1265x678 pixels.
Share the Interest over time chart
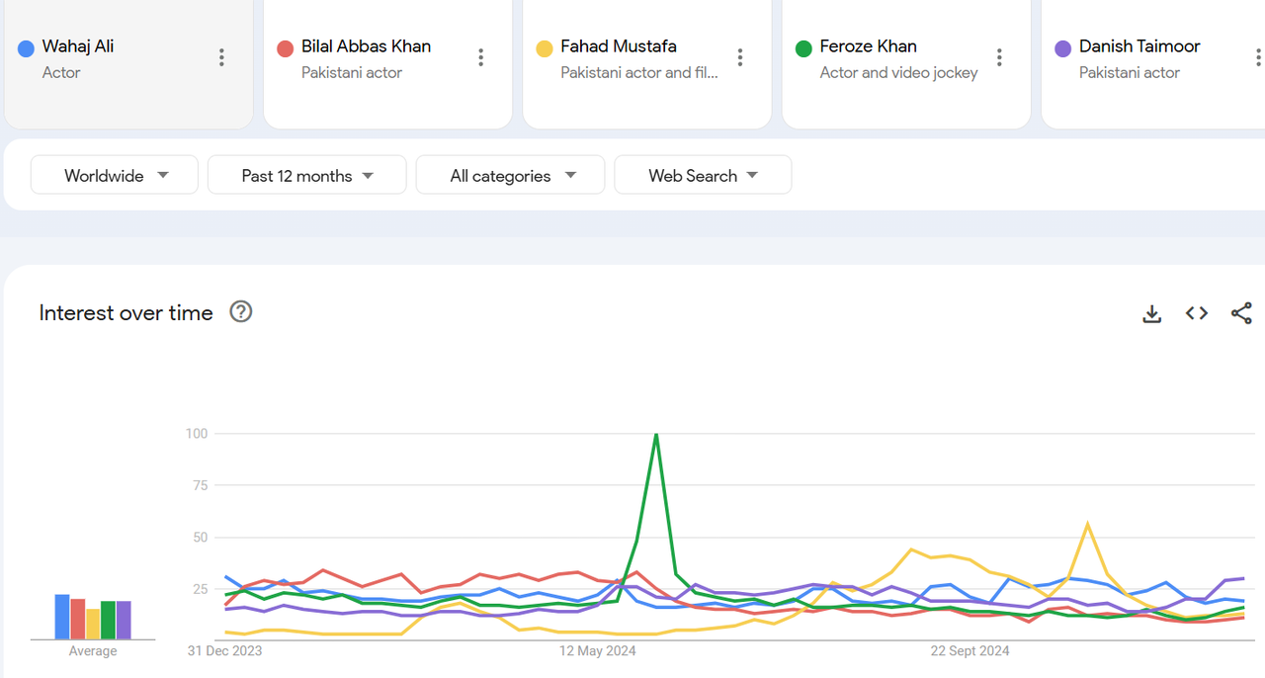(1241, 313)
